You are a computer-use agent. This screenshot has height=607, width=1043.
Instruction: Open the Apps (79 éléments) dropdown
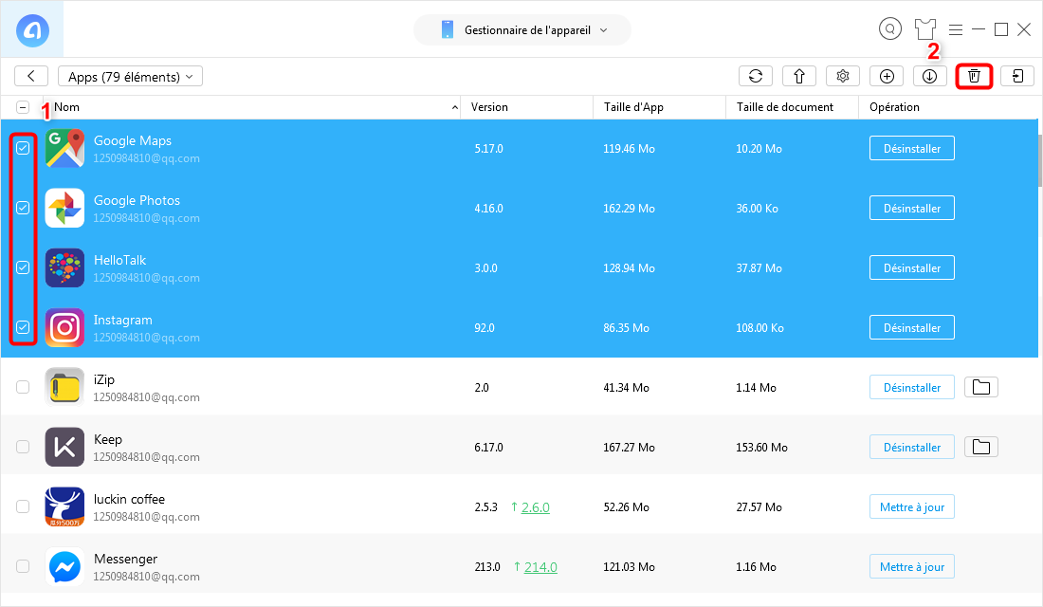click(x=131, y=77)
